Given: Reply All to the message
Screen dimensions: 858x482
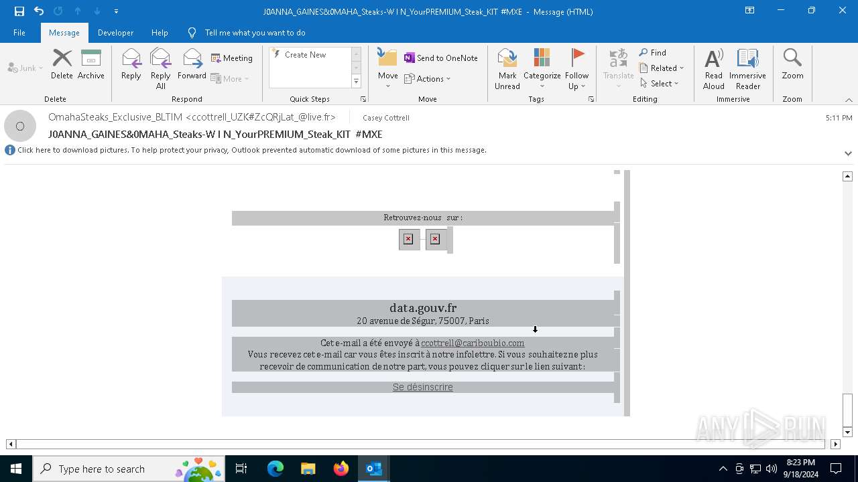Looking at the screenshot, I should coord(160,69).
